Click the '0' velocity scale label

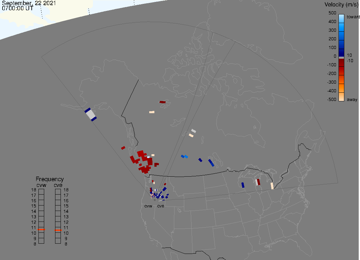335,56
